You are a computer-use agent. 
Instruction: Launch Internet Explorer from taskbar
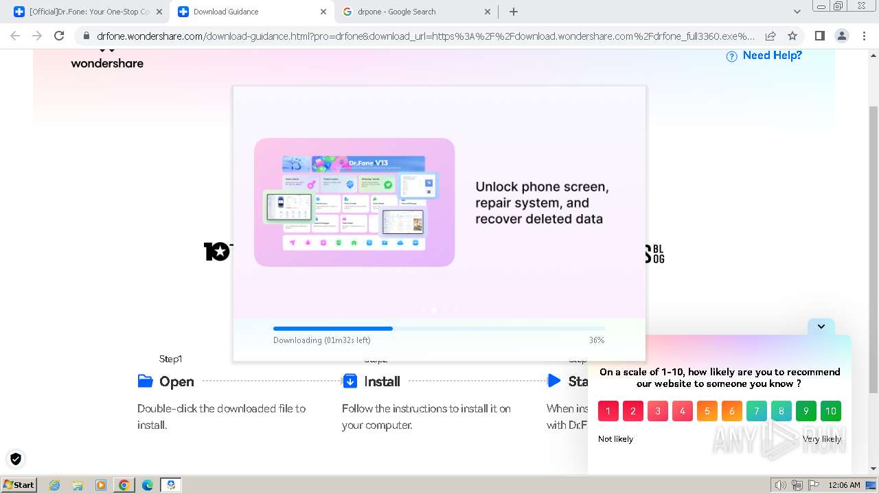coord(54,485)
